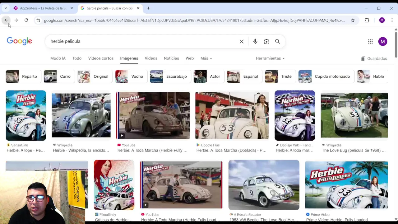Viewport: 398px width, 224px height.
Task: Open YouTube Herbie A Toda Marcha video thumbnail
Action: [153, 115]
